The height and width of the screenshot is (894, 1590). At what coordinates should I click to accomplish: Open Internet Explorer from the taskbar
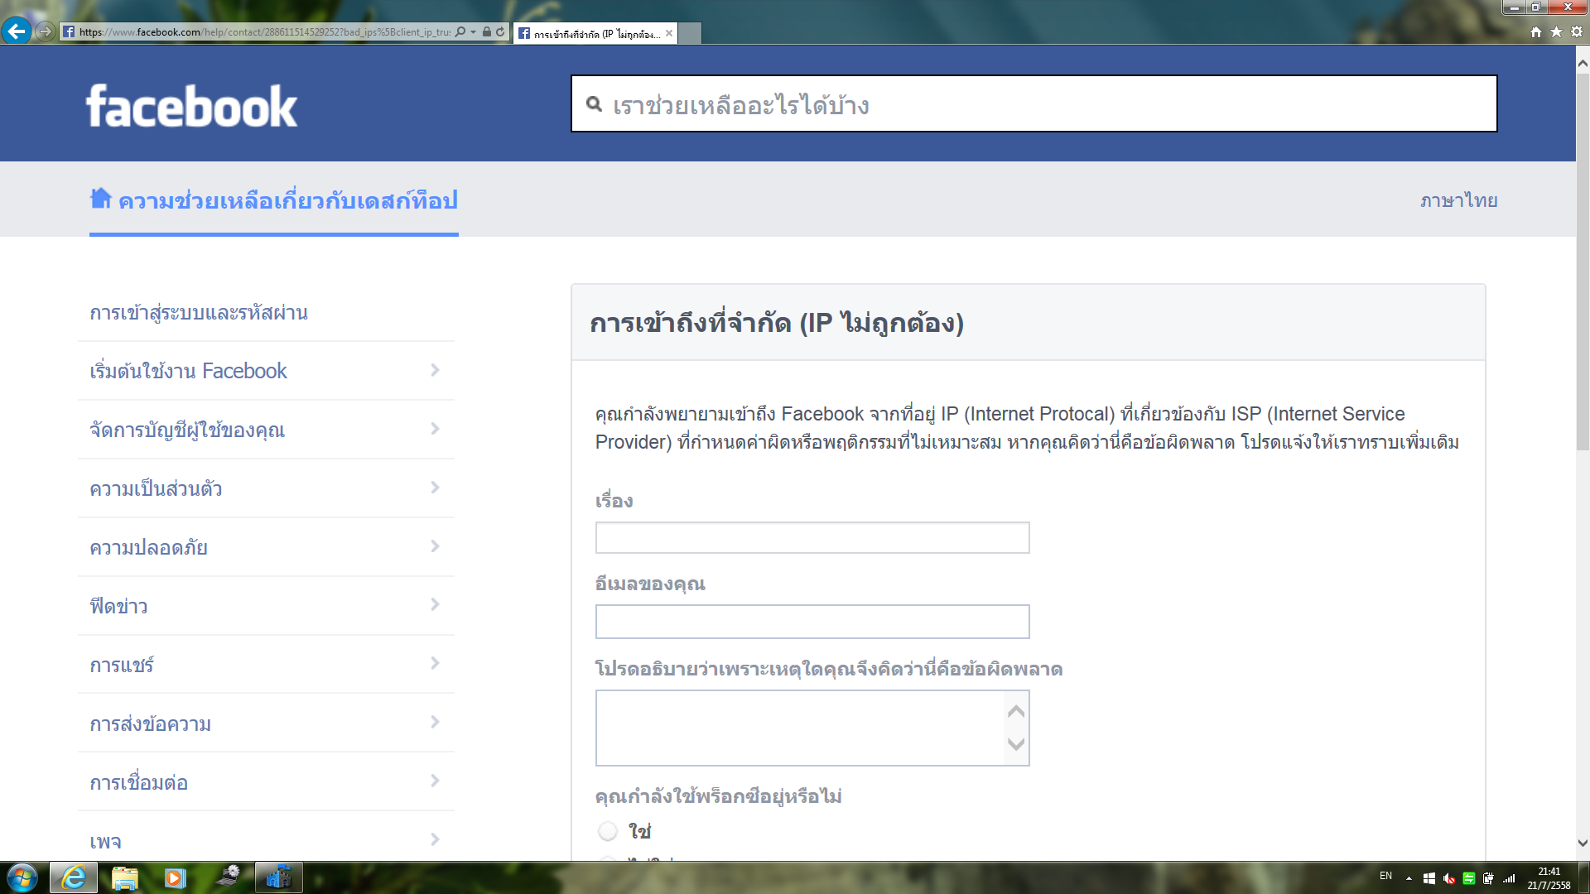pos(74,877)
